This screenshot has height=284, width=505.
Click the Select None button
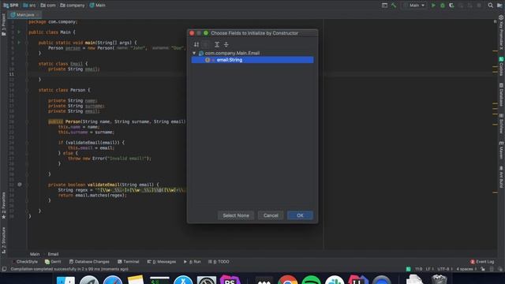pos(236,215)
